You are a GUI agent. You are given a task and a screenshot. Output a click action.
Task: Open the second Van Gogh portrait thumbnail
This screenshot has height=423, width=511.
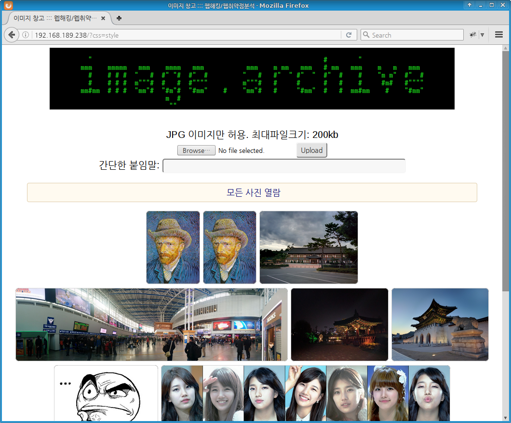[x=230, y=247]
